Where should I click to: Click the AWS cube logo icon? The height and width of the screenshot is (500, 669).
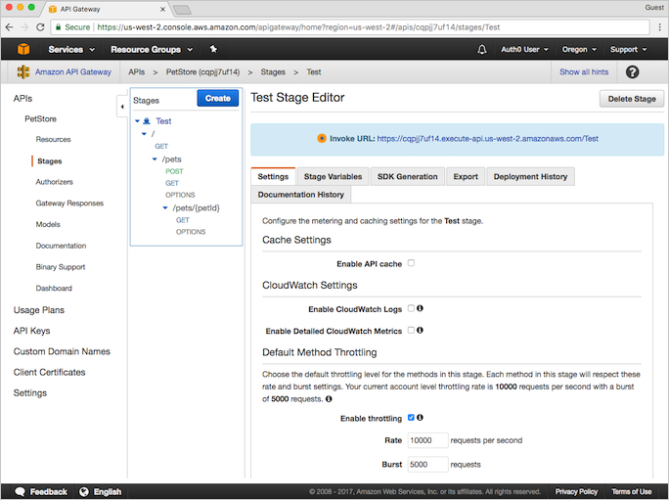click(23, 49)
